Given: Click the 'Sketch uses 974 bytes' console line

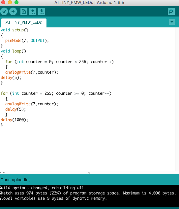Looking at the screenshot, I should (x=88, y=193).
